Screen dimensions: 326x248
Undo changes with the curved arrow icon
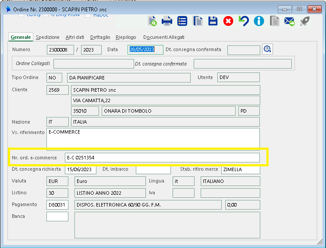tap(244, 21)
